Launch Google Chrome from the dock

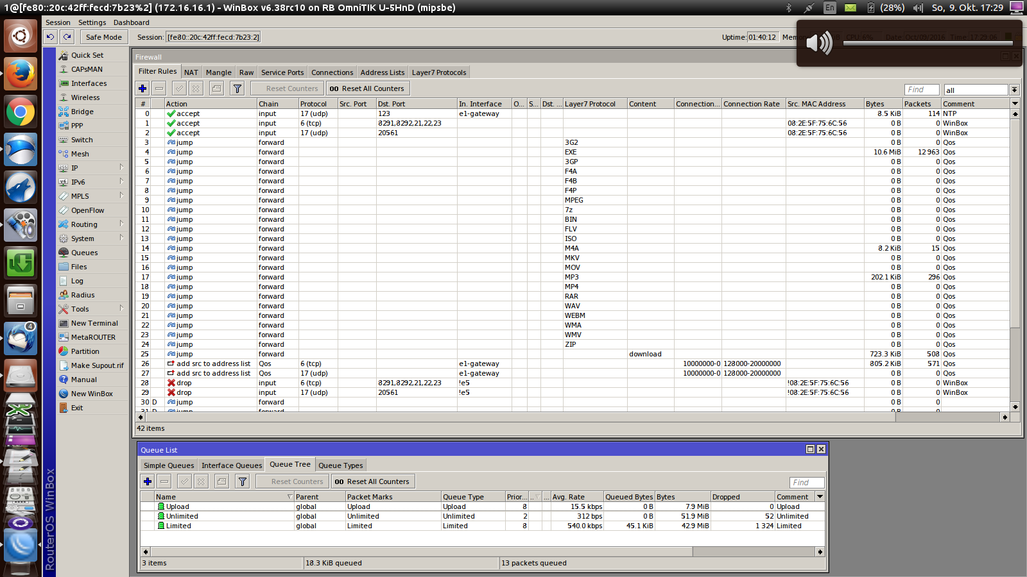tap(21, 112)
